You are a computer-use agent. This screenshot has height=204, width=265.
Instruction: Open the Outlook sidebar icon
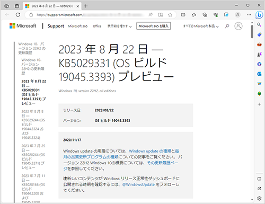point(259,74)
